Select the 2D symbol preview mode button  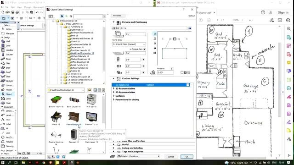coord(155,33)
